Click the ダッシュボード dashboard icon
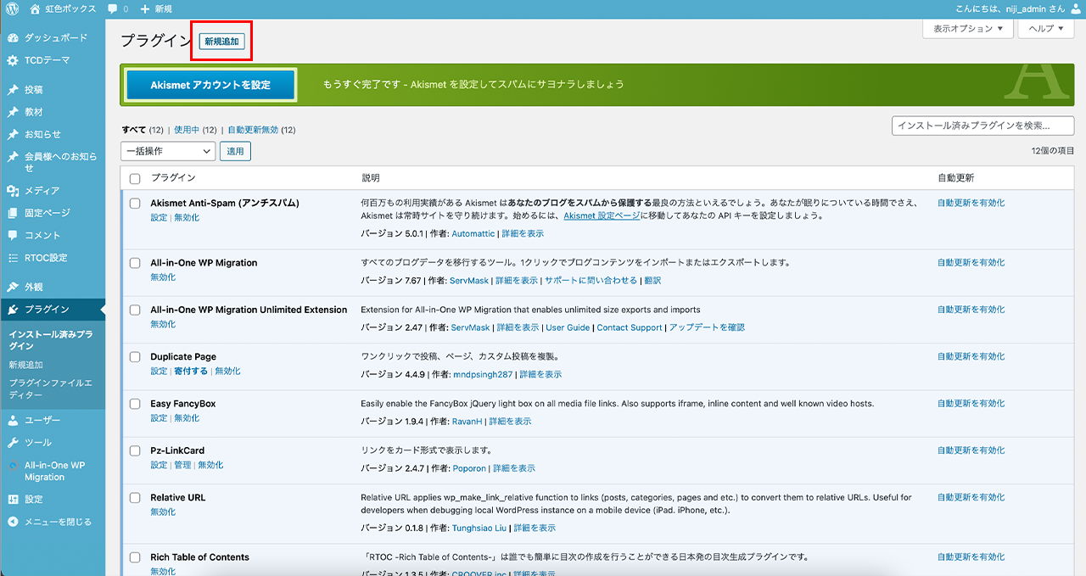The image size is (1086, 576). [x=13, y=38]
